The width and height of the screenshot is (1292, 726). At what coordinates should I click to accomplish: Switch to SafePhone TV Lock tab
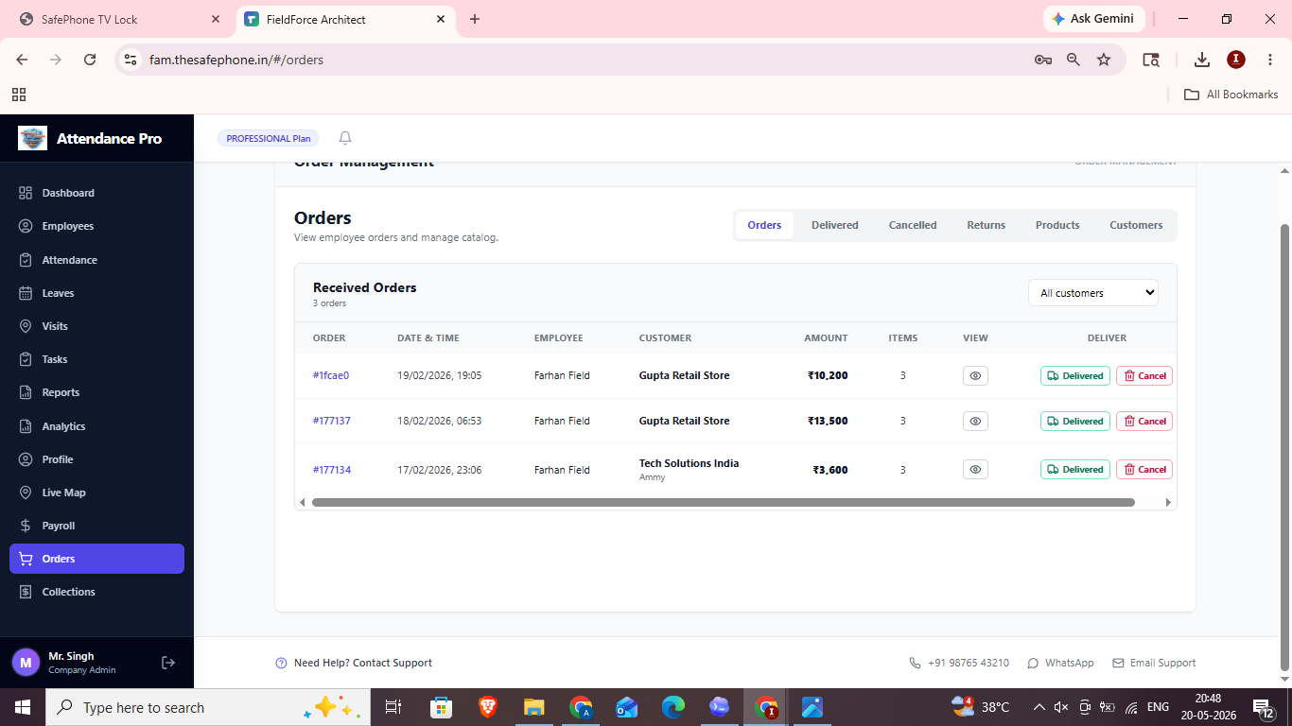118,19
